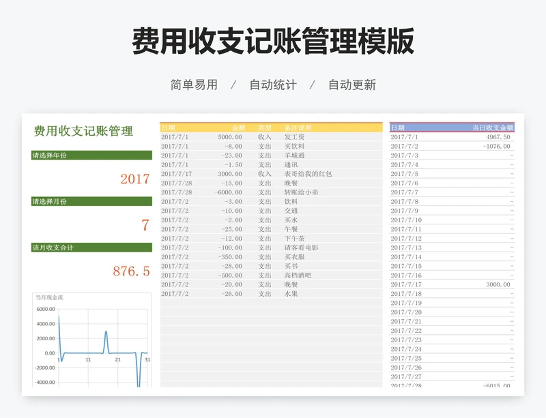This screenshot has height=418, width=546.
Task: Click the 类型 column header
Action: (265, 128)
